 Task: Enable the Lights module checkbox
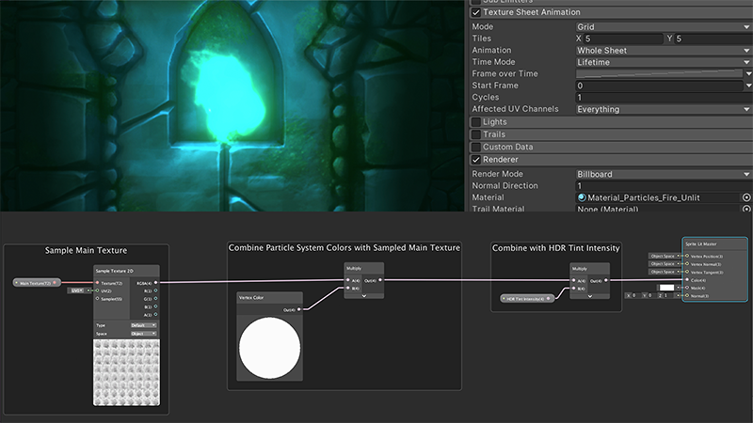pyautogui.click(x=476, y=122)
